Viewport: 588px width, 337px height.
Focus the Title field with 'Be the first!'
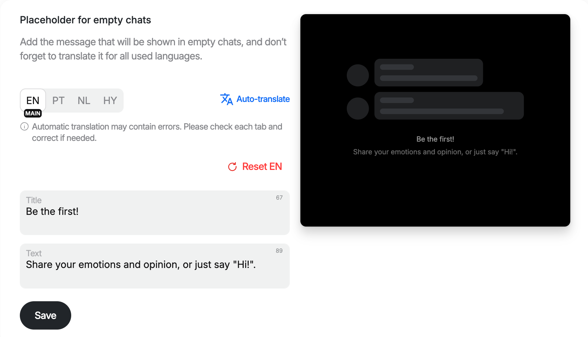[x=155, y=213]
